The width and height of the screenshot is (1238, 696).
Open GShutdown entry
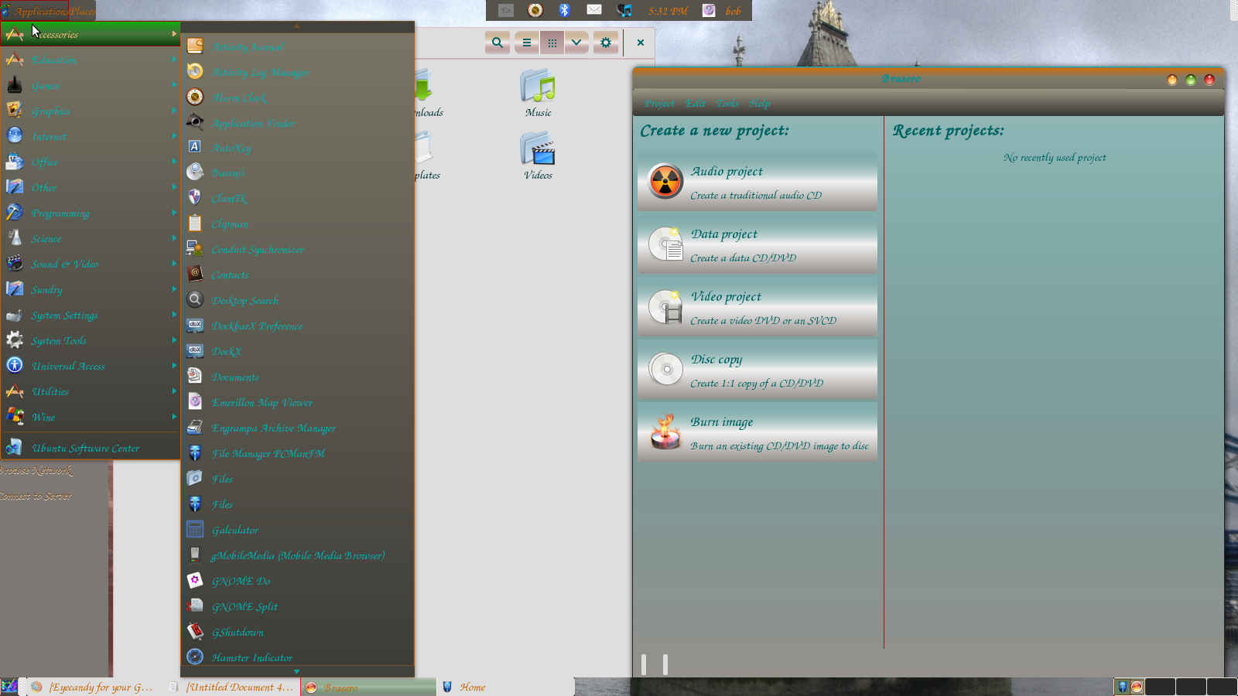(297, 632)
